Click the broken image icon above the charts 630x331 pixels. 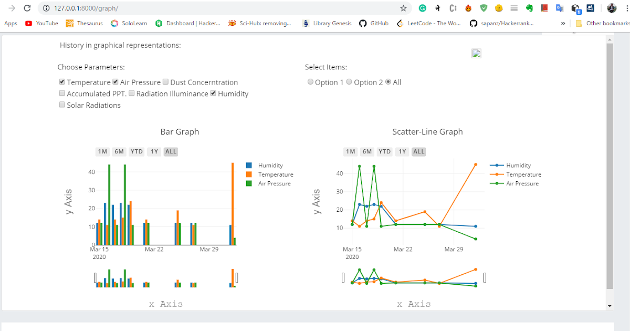point(476,53)
